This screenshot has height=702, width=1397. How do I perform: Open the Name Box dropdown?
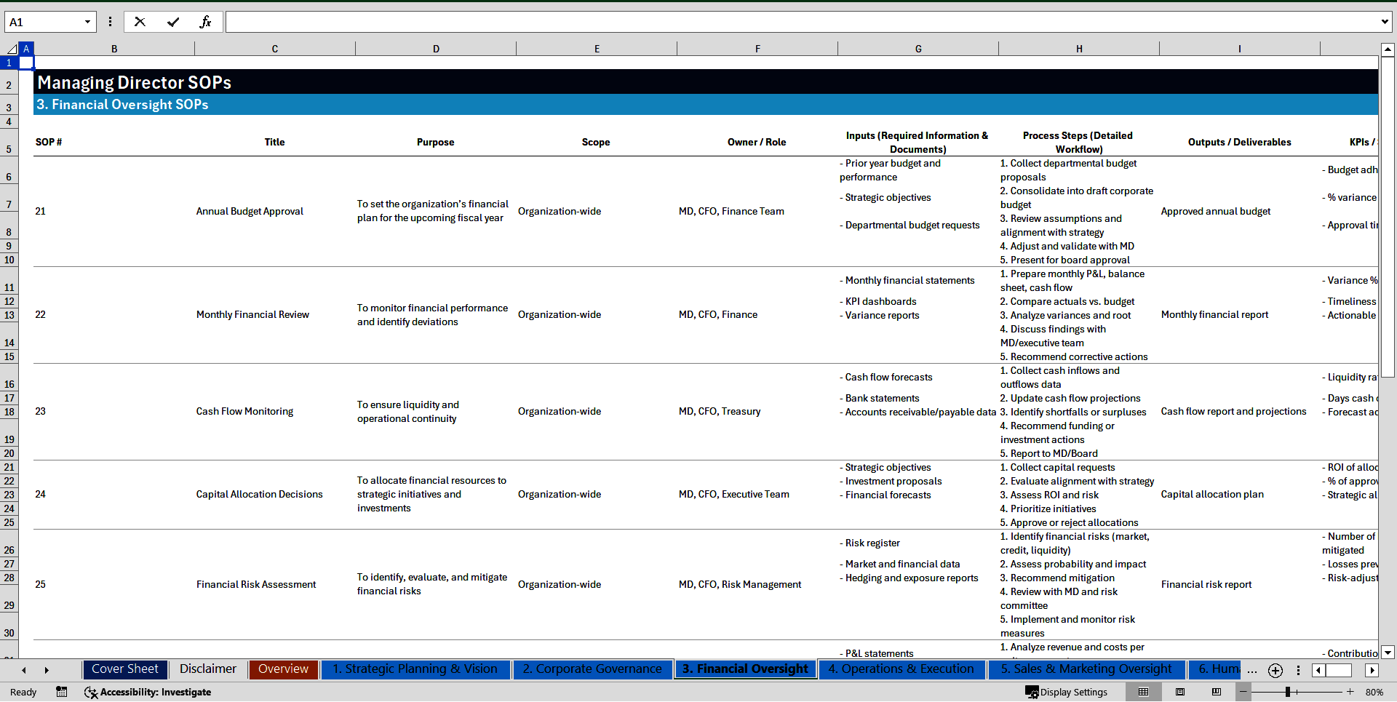click(x=87, y=22)
